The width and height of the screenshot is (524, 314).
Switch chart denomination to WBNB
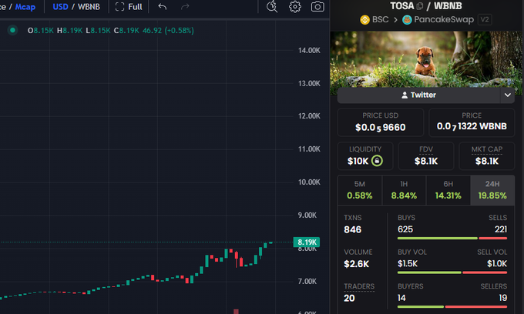(89, 7)
